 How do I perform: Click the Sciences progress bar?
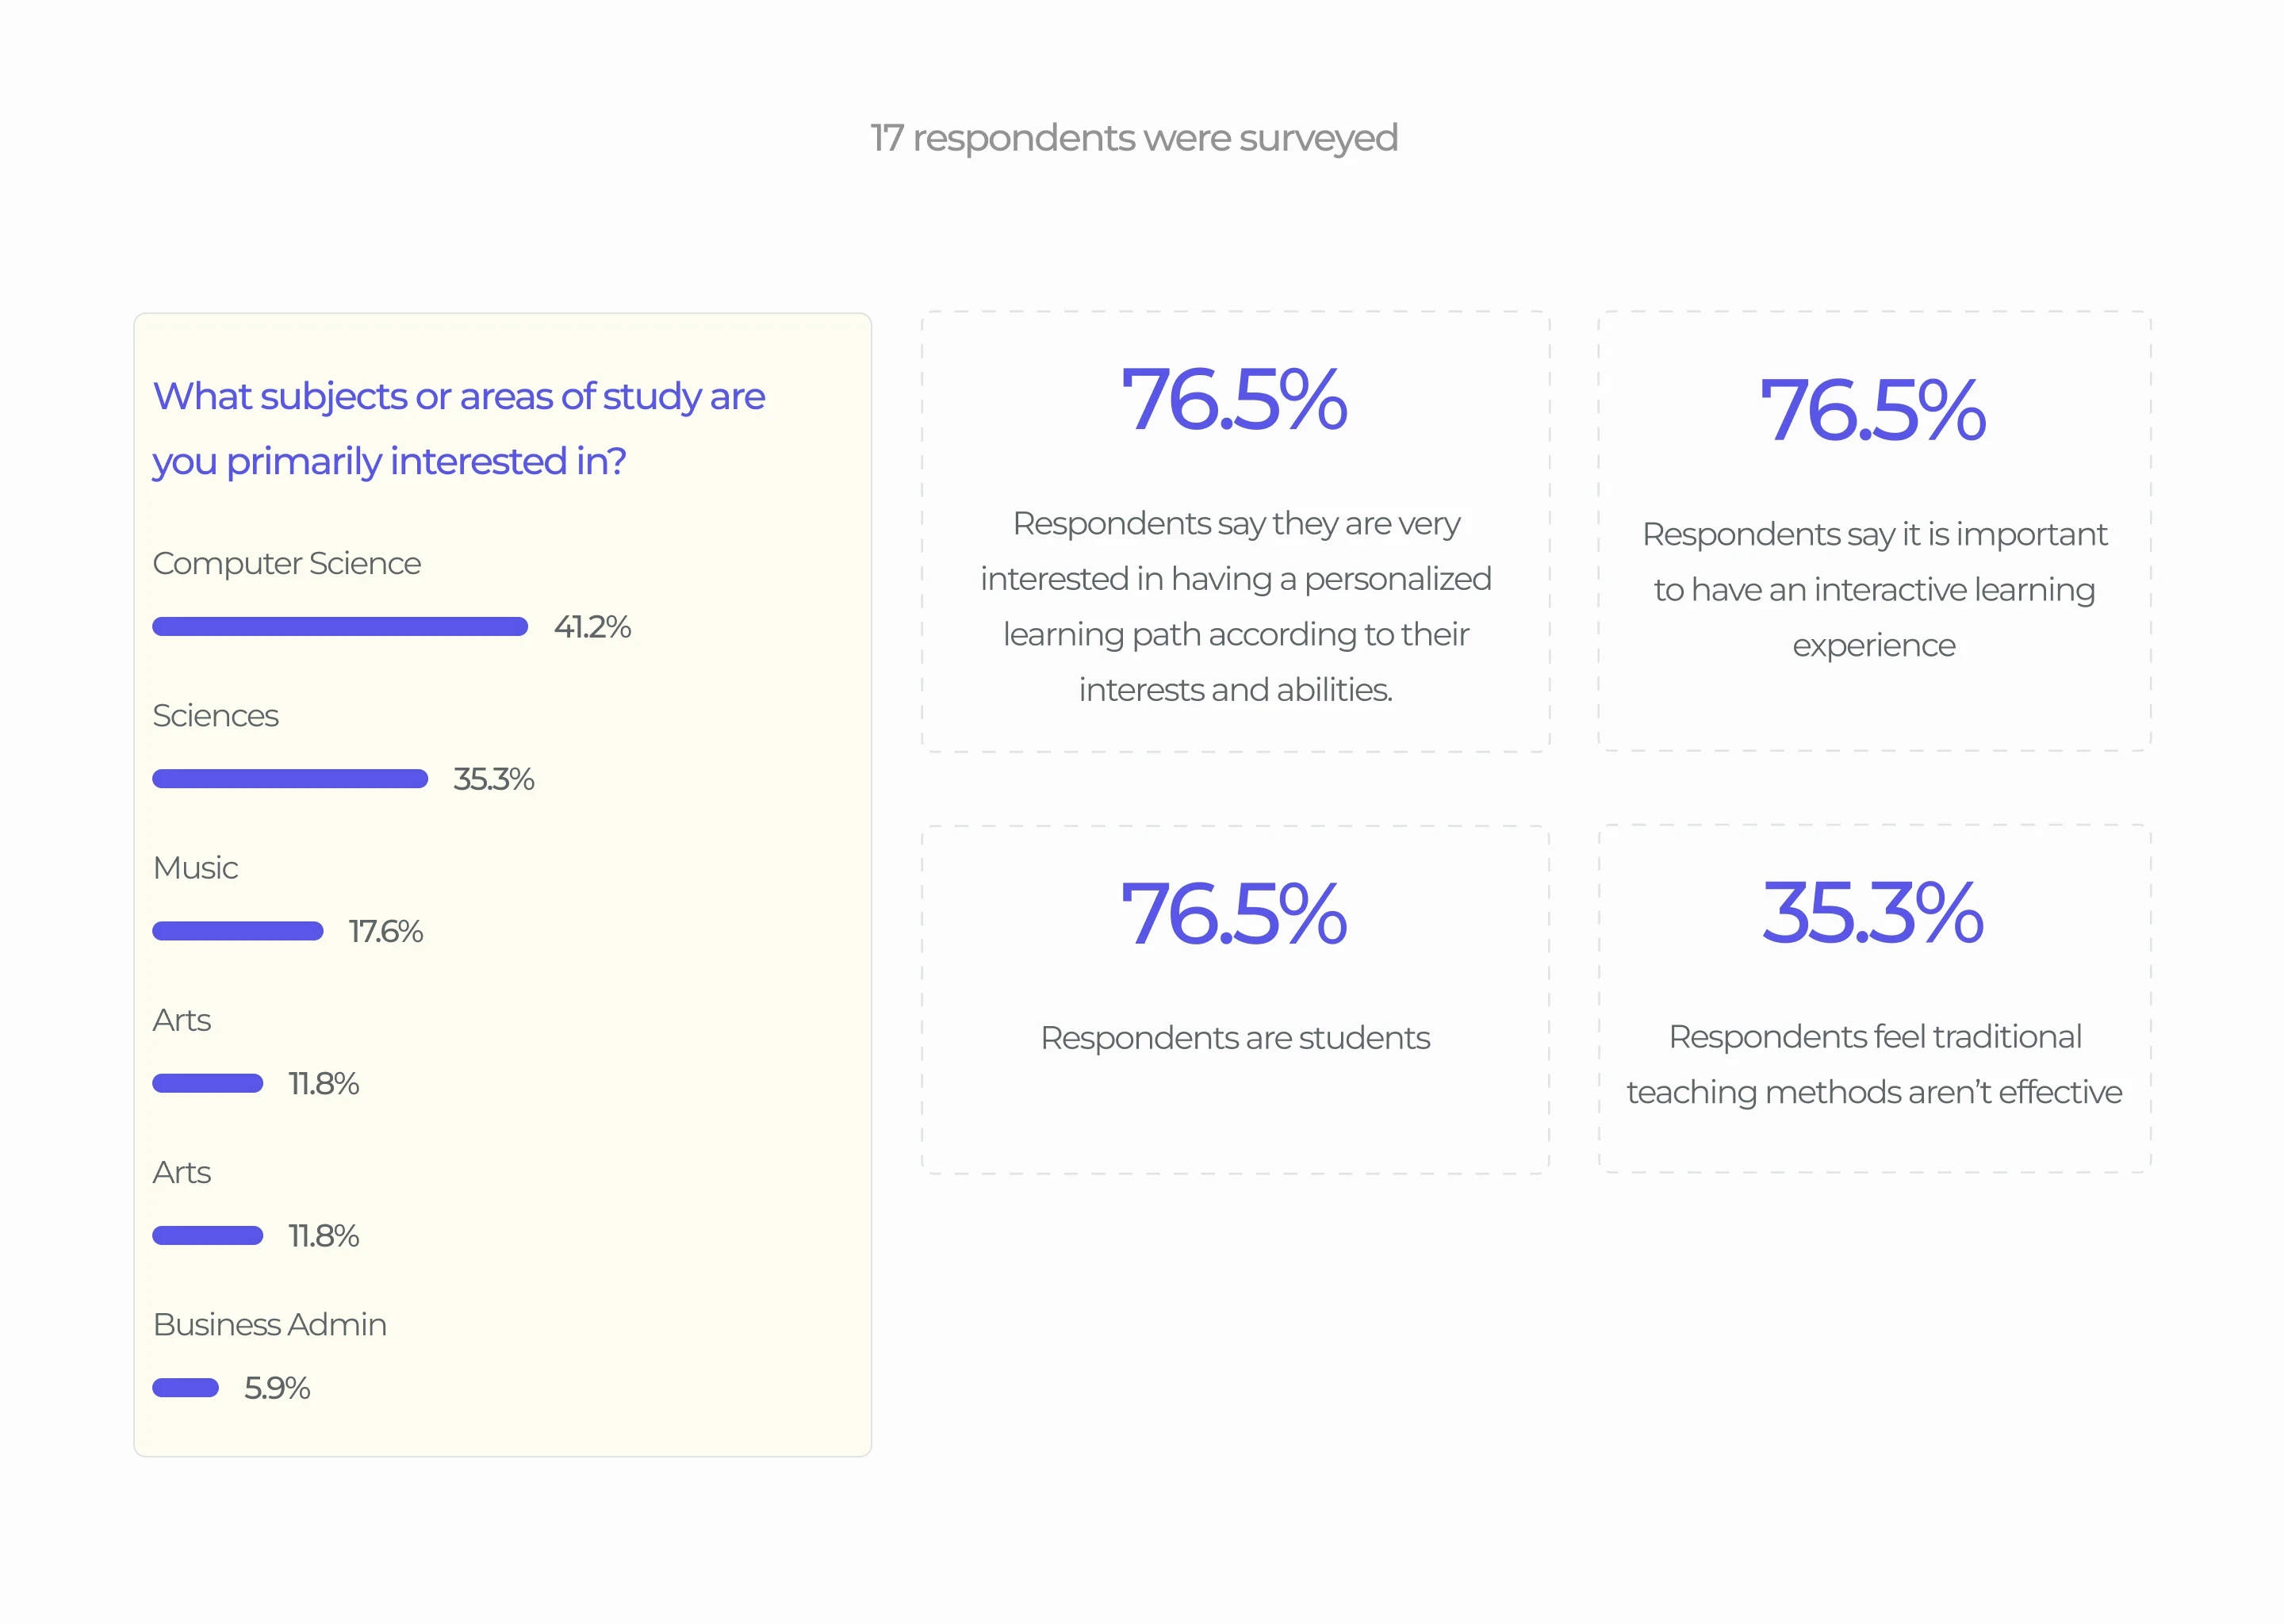tap(289, 779)
